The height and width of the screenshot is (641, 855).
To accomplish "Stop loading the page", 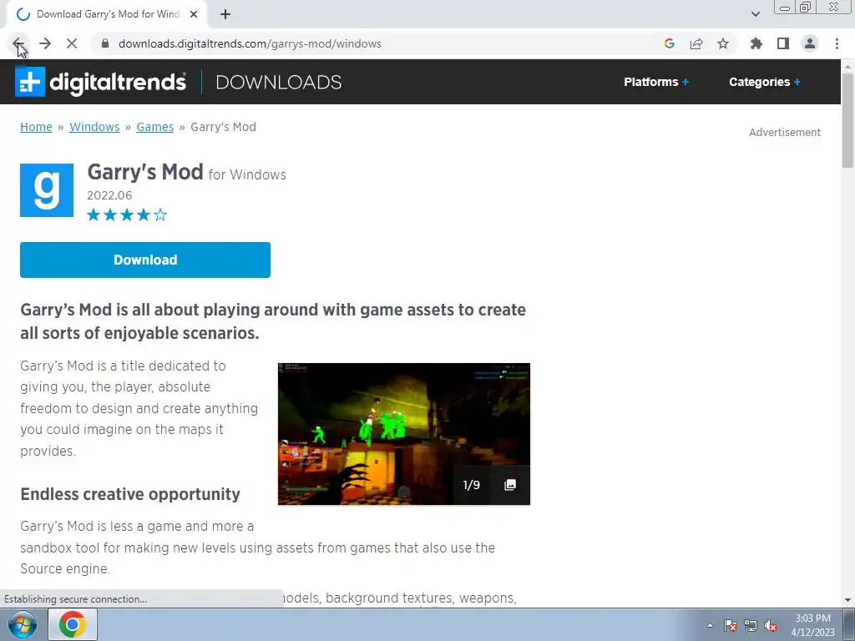I will pyautogui.click(x=72, y=43).
